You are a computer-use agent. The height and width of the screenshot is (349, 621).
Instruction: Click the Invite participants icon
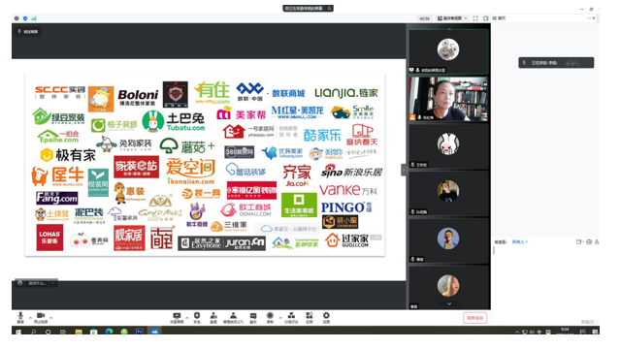click(213, 317)
